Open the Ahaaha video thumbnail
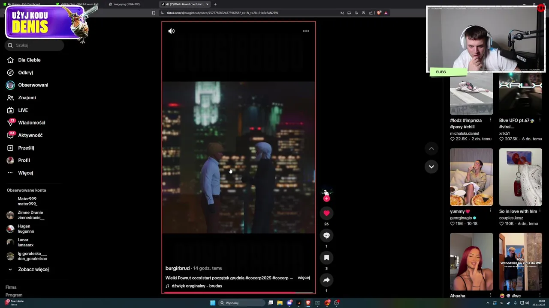Image resolution: width=549 pixels, height=308 pixels. pos(471,261)
